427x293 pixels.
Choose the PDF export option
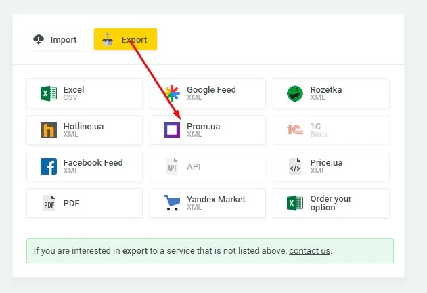[85, 203]
